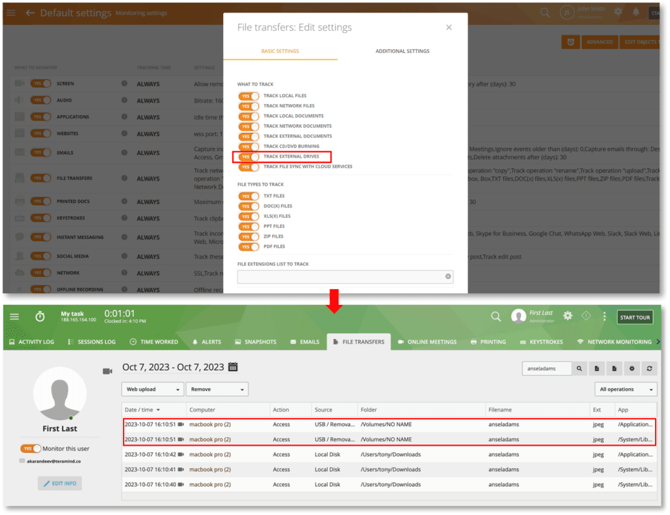Open table settings gear in File Transfers toolbar
The image size is (670, 515).
coord(632,368)
